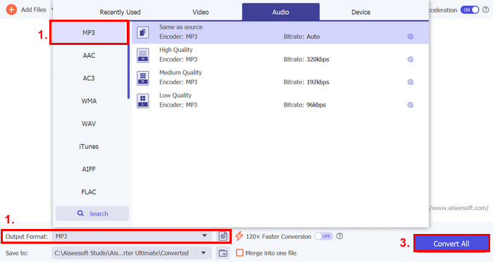Turn off hardware acceleration switch
Image resolution: width=493 pixels, height=262 pixels.
470,10
